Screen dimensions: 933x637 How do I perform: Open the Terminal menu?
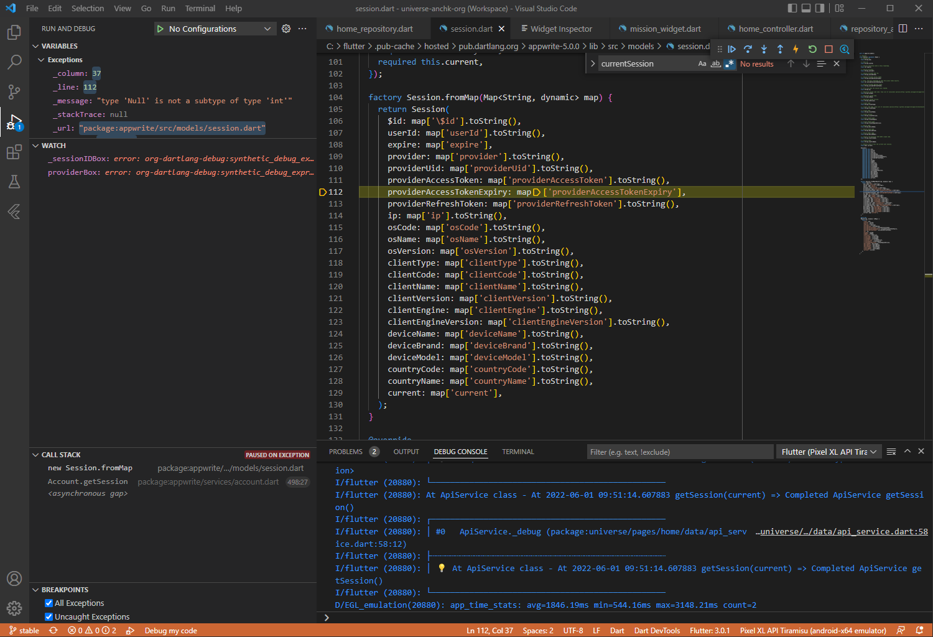pos(200,8)
